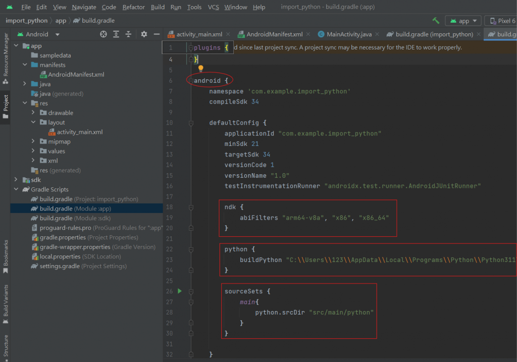Open the Build Variants tool window
The image size is (517, 362).
click(6, 304)
